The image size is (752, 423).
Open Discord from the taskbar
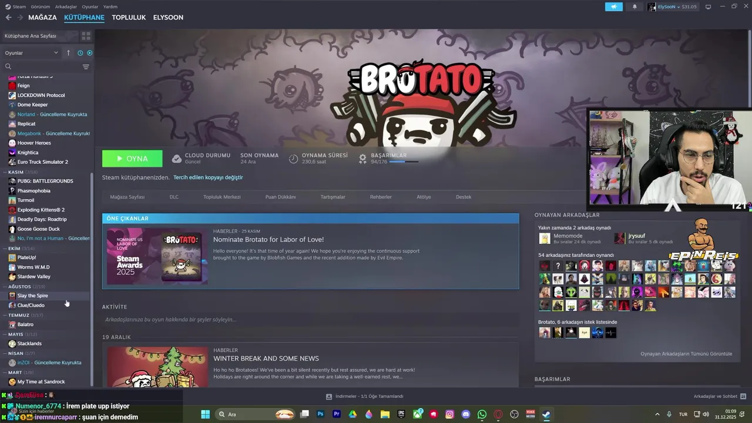[466, 414]
